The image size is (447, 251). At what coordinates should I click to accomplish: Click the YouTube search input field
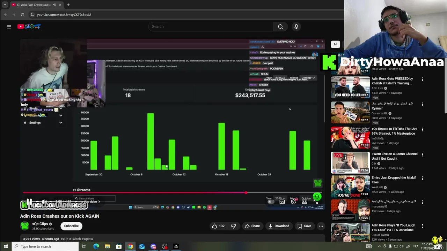click(x=211, y=26)
